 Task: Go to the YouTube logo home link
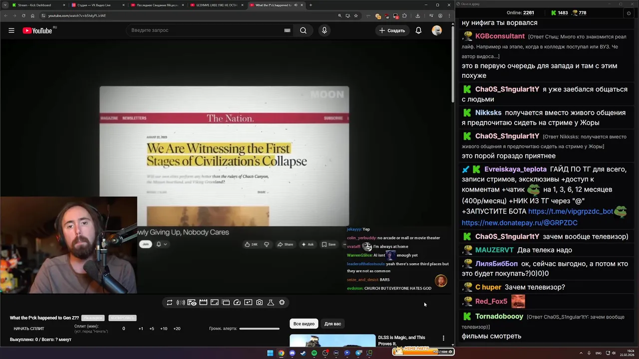click(37, 30)
